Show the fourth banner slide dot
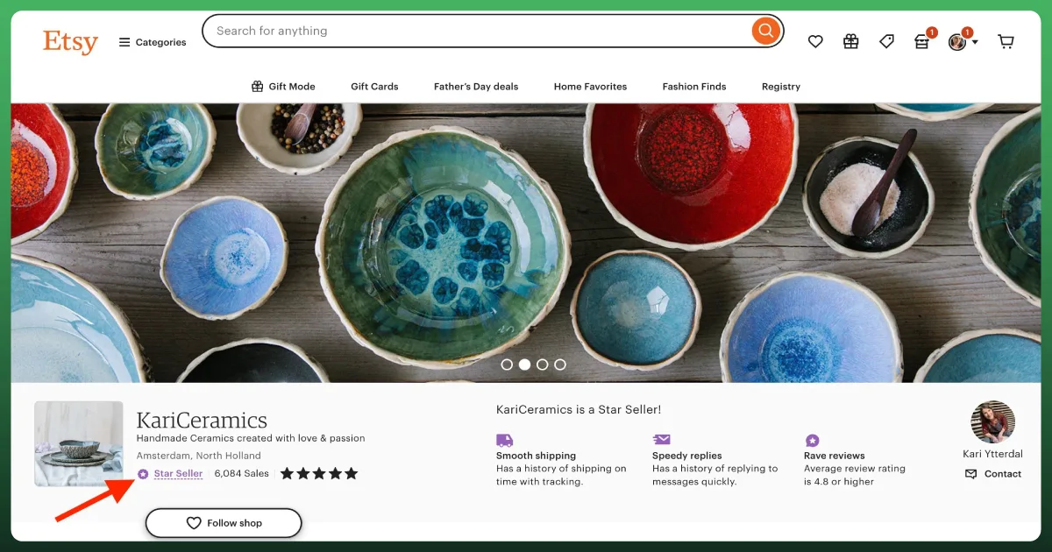Viewport: 1052px width, 552px height. tap(560, 364)
